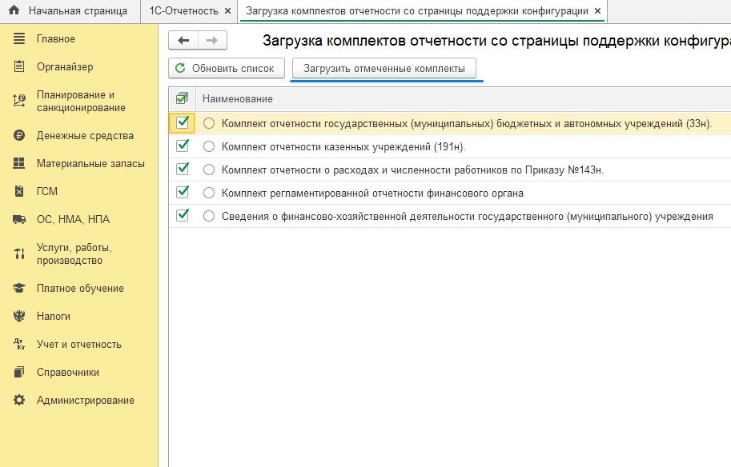Screen dimensions: 731x467
Task: Click the Материальные запасы grid icon
Action: [x=19, y=163]
